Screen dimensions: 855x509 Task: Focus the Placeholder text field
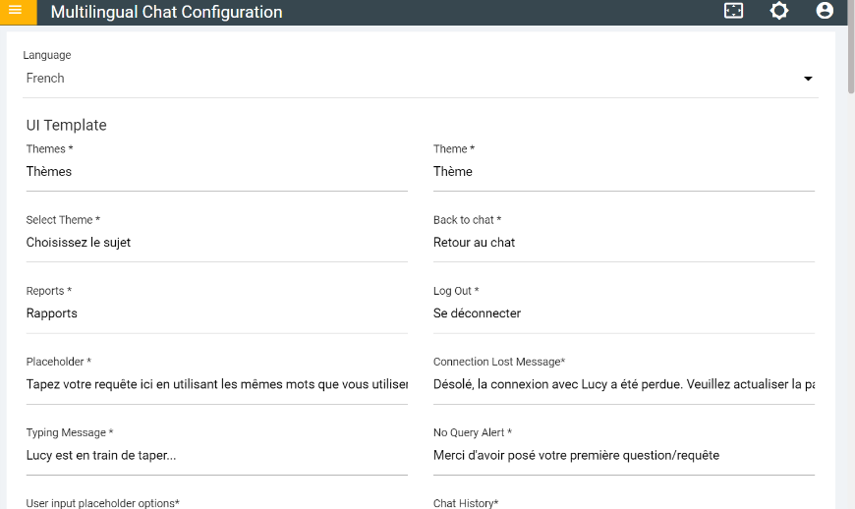(x=217, y=384)
